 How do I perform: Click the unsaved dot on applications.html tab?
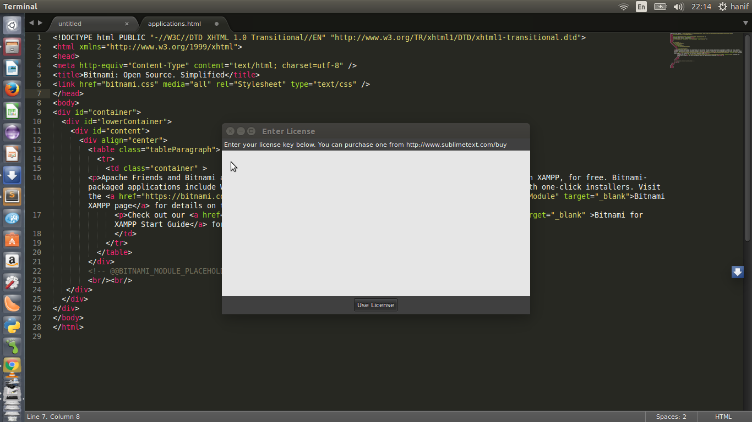pyautogui.click(x=216, y=24)
